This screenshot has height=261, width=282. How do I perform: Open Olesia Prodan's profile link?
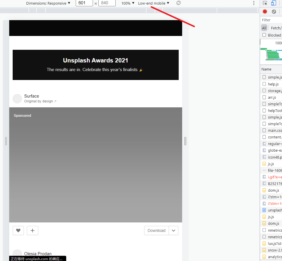38,254
